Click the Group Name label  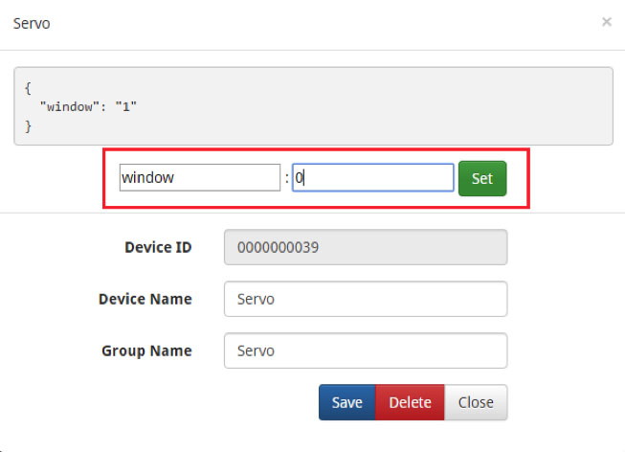pos(146,350)
